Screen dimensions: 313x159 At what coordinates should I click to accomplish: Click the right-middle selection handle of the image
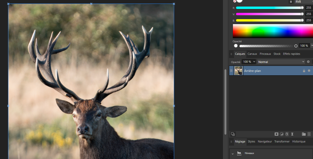pyautogui.click(x=174, y=106)
